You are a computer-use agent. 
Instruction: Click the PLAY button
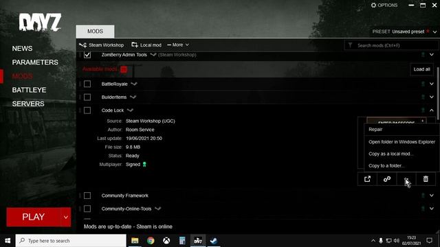tap(34, 217)
